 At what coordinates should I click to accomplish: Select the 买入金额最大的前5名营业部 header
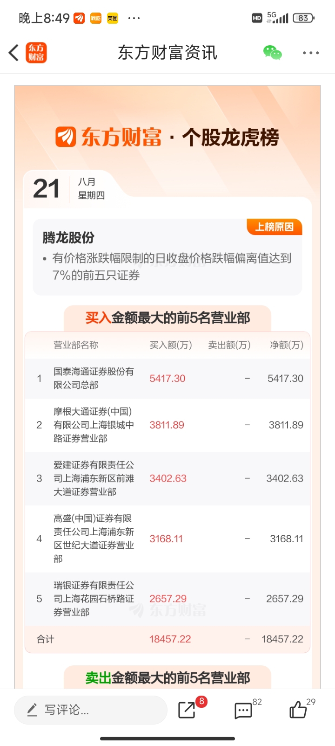coord(167,318)
